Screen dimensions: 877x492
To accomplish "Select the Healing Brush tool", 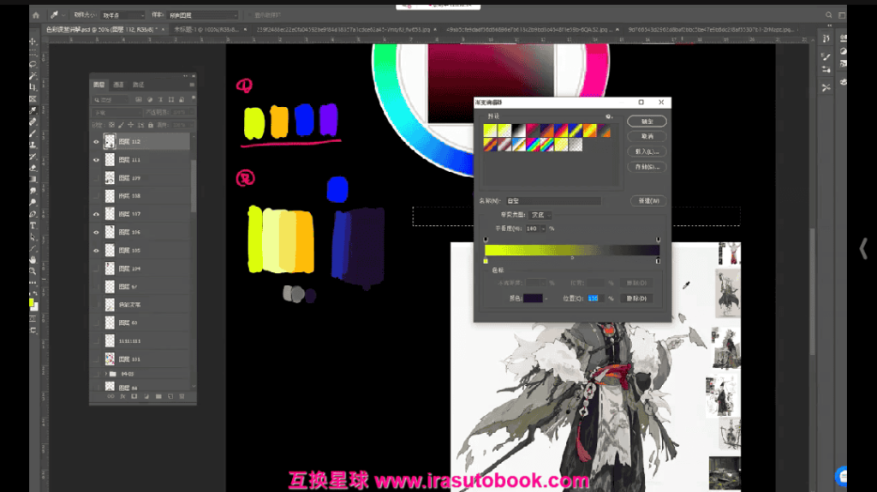I will (33, 122).
